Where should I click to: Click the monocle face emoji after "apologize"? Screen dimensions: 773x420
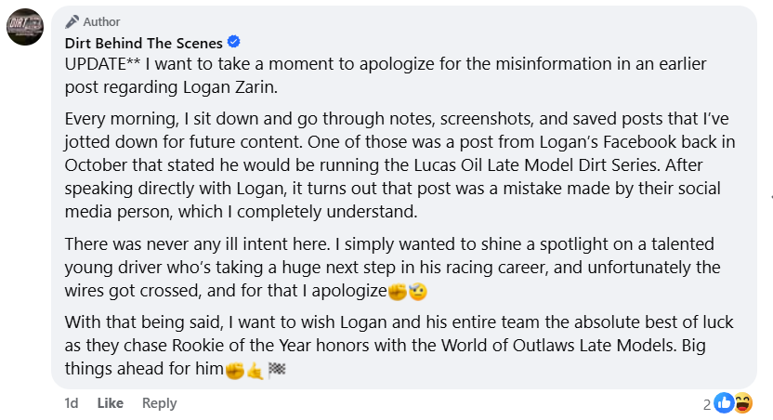click(x=416, y=291)
